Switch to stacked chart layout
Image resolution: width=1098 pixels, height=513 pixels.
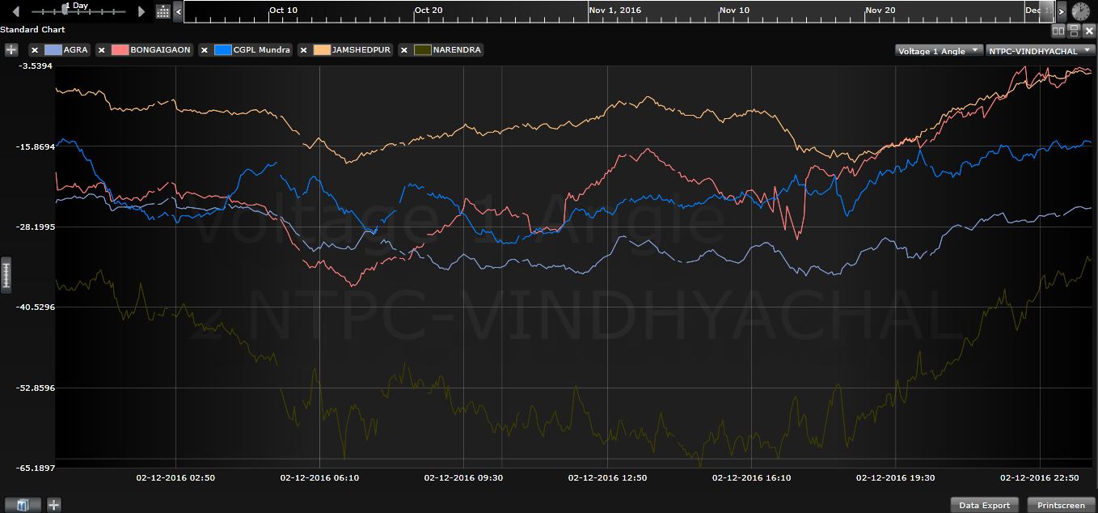click(1074, 31)
